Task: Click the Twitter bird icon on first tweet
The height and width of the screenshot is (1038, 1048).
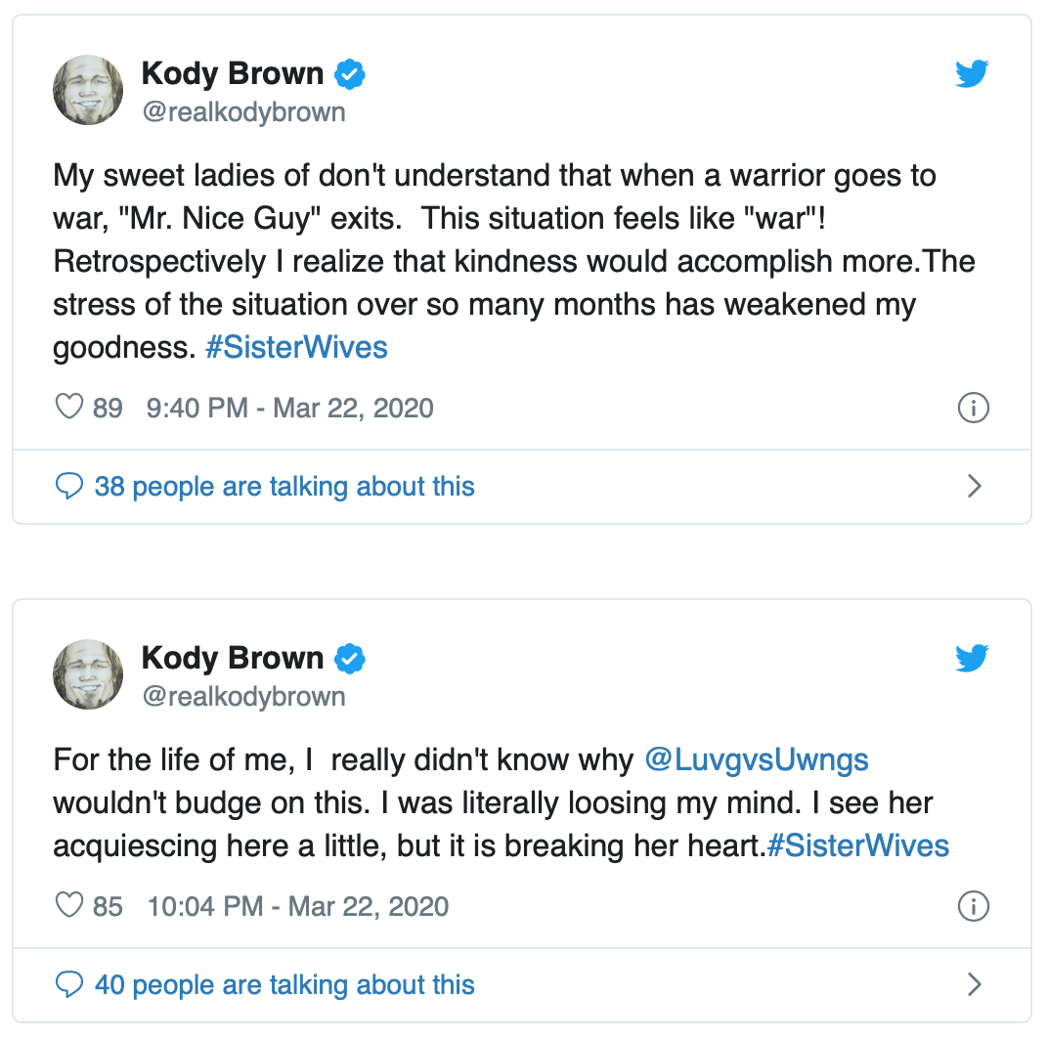Action: 972,74
